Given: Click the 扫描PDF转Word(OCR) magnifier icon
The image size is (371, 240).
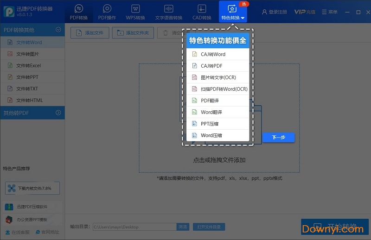Looking at the screenshot, I should [x=194, y=89].
